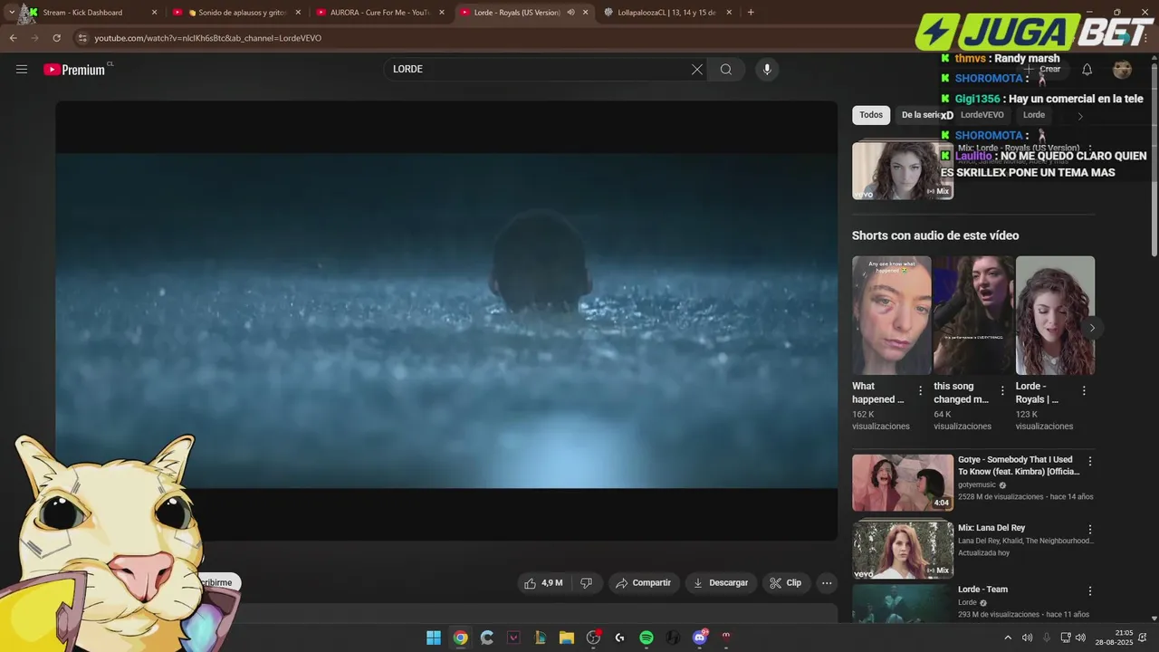Viewport: 1159px width, 652px height.
Task: Close the Lorde - Royals browser tab
Action: click(x=586, y=13)
